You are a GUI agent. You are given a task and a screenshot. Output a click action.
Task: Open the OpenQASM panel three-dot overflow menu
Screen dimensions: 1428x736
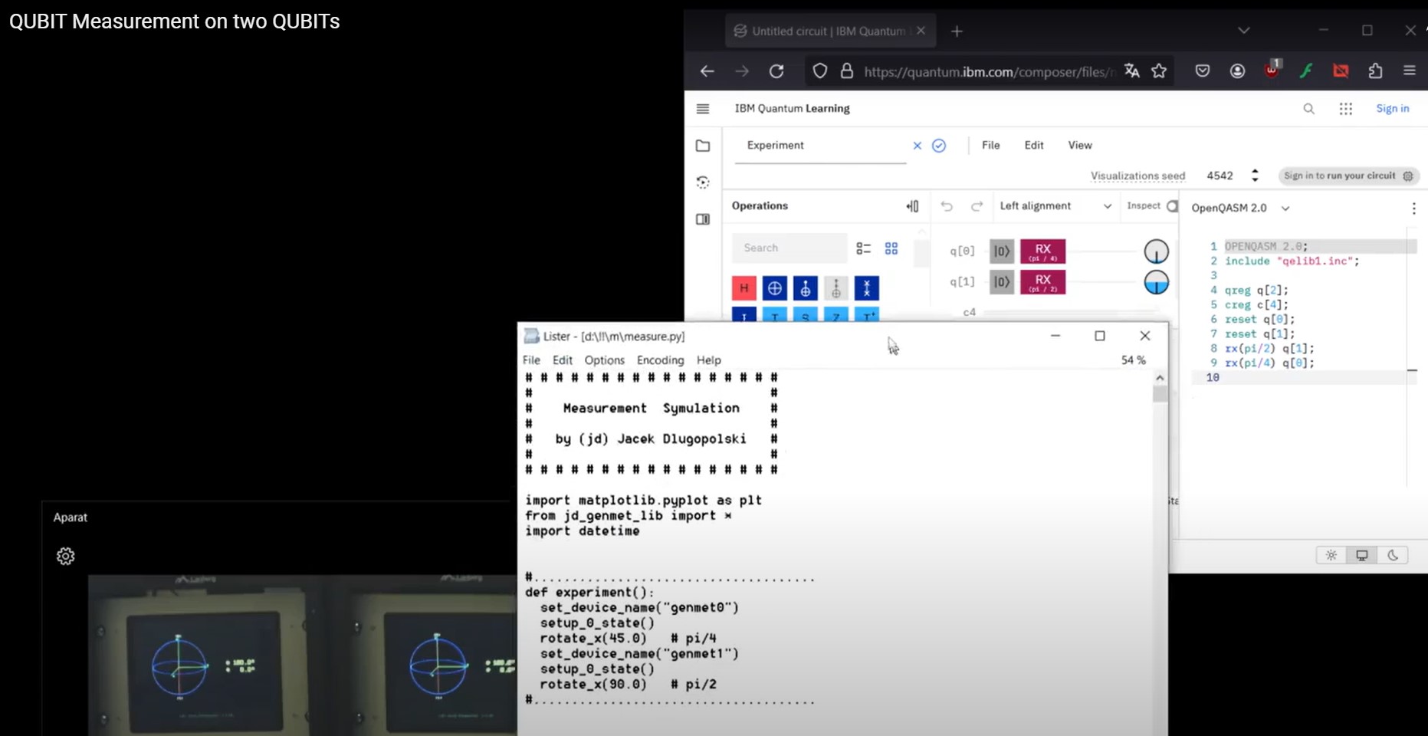1414,209
